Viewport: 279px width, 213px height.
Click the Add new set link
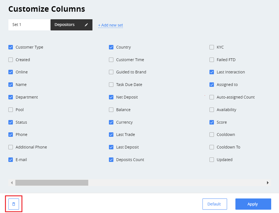coord(111,25)
